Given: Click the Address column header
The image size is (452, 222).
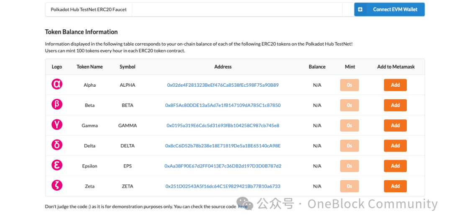Looking at the screenshot, I should [223, 67].
